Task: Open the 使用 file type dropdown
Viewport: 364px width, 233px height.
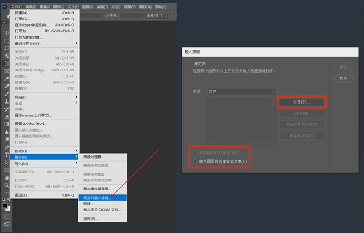Action: pyautogui.click(x=241, y=91)
